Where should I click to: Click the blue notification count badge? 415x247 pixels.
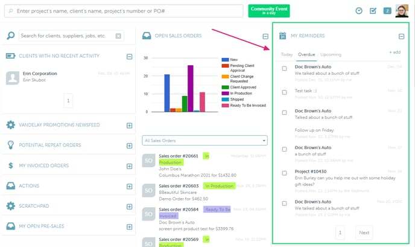click(x=387, y=11)
